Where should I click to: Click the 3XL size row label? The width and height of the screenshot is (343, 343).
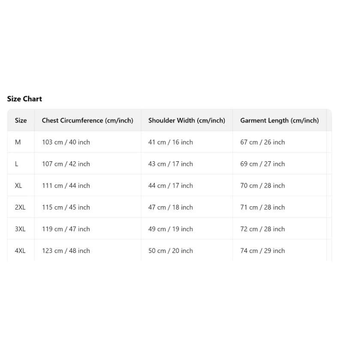(20, 229)
